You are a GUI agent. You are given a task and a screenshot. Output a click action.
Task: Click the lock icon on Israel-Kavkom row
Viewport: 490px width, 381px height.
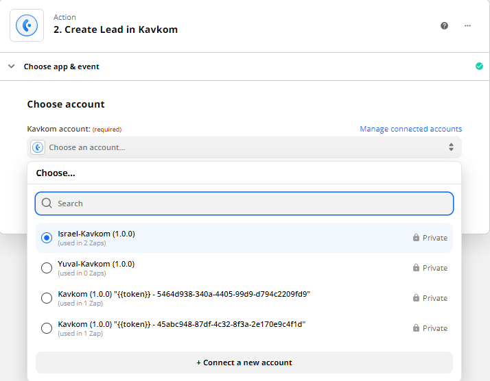pos(416,238)
